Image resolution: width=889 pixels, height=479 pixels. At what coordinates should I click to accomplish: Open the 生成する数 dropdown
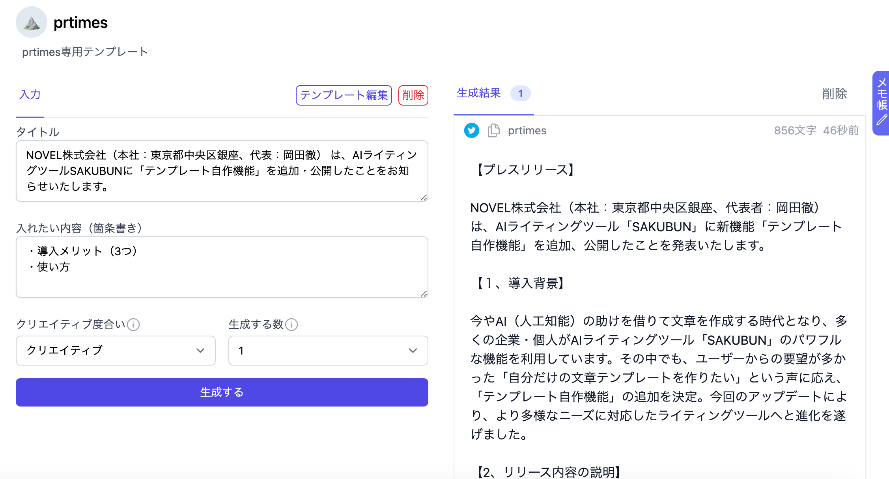(328, 351)
